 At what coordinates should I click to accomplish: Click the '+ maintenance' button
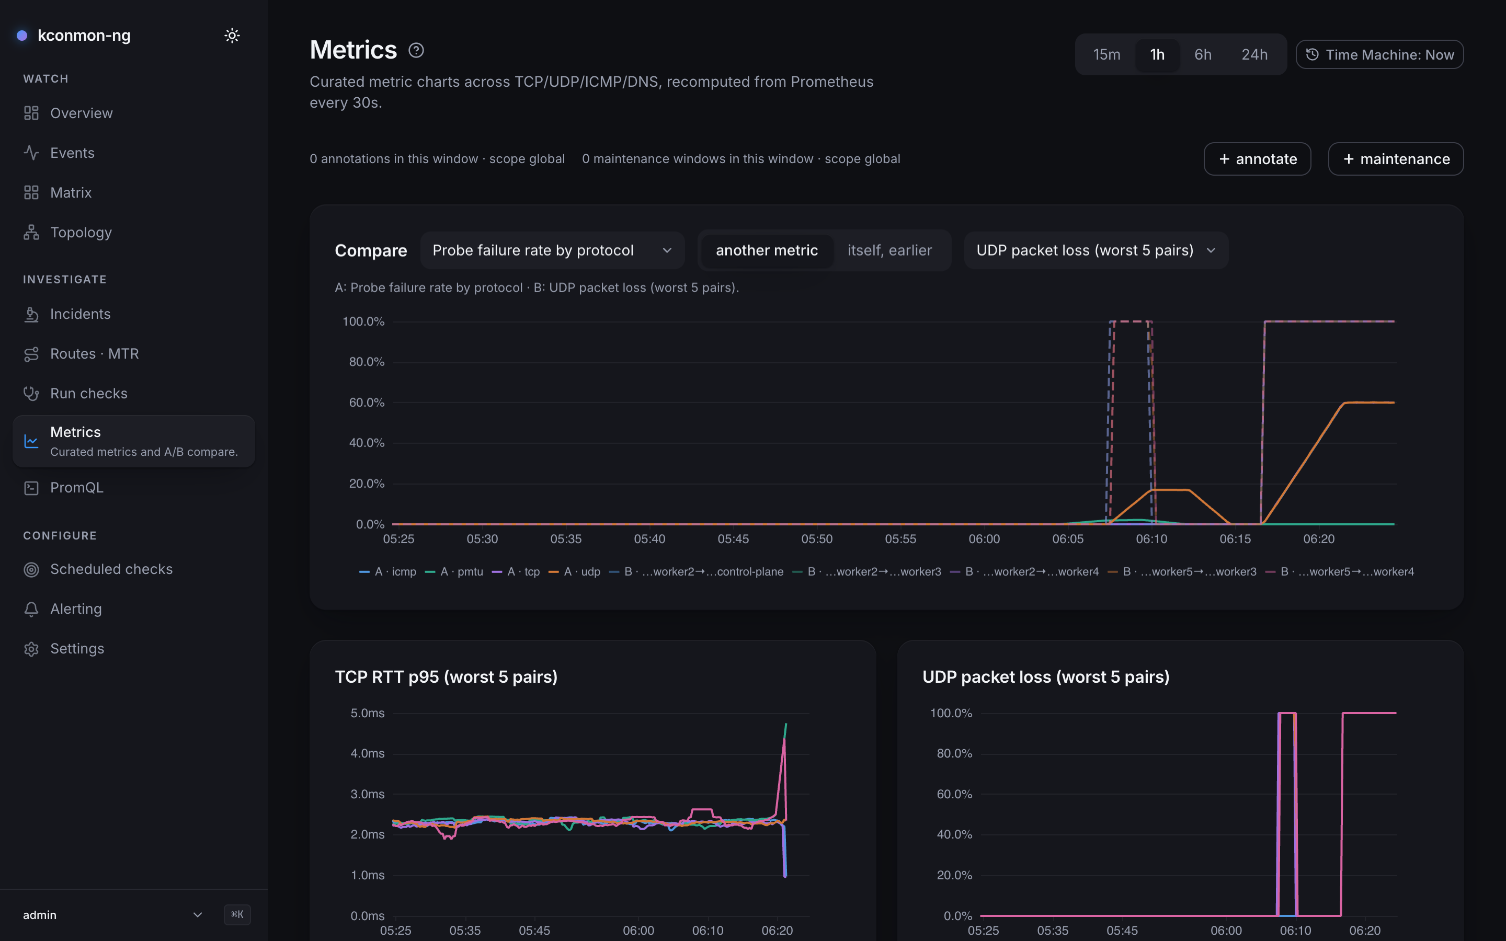(x=1395, y=159)
